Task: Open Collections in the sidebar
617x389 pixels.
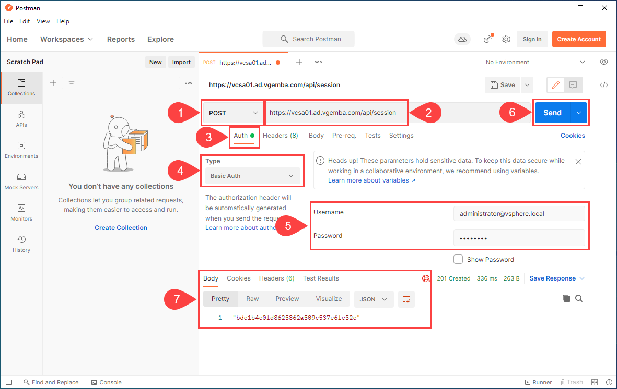Action: coord(21,88)
